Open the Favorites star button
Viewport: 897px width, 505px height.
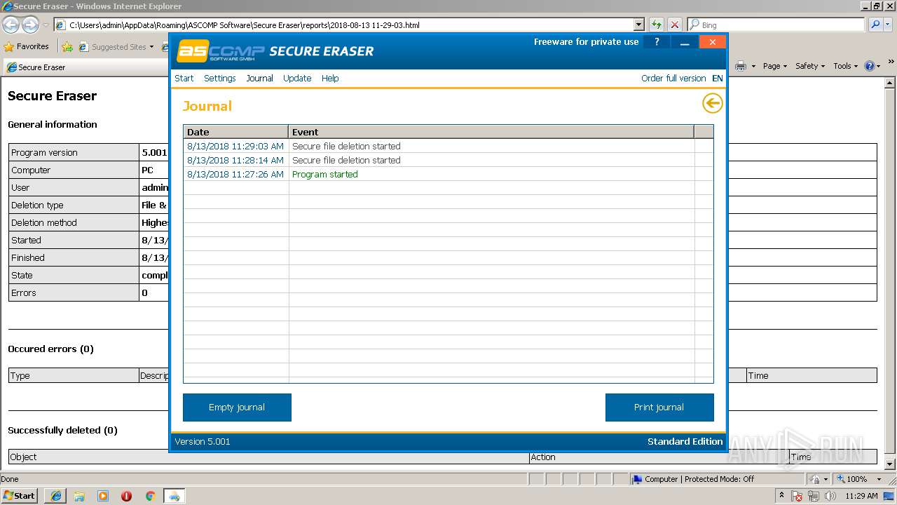click(27, 47)
